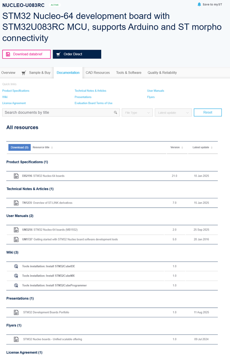Open the Latest update filter dropdown
Screen dimensions: 230x357
click(173, 113)
